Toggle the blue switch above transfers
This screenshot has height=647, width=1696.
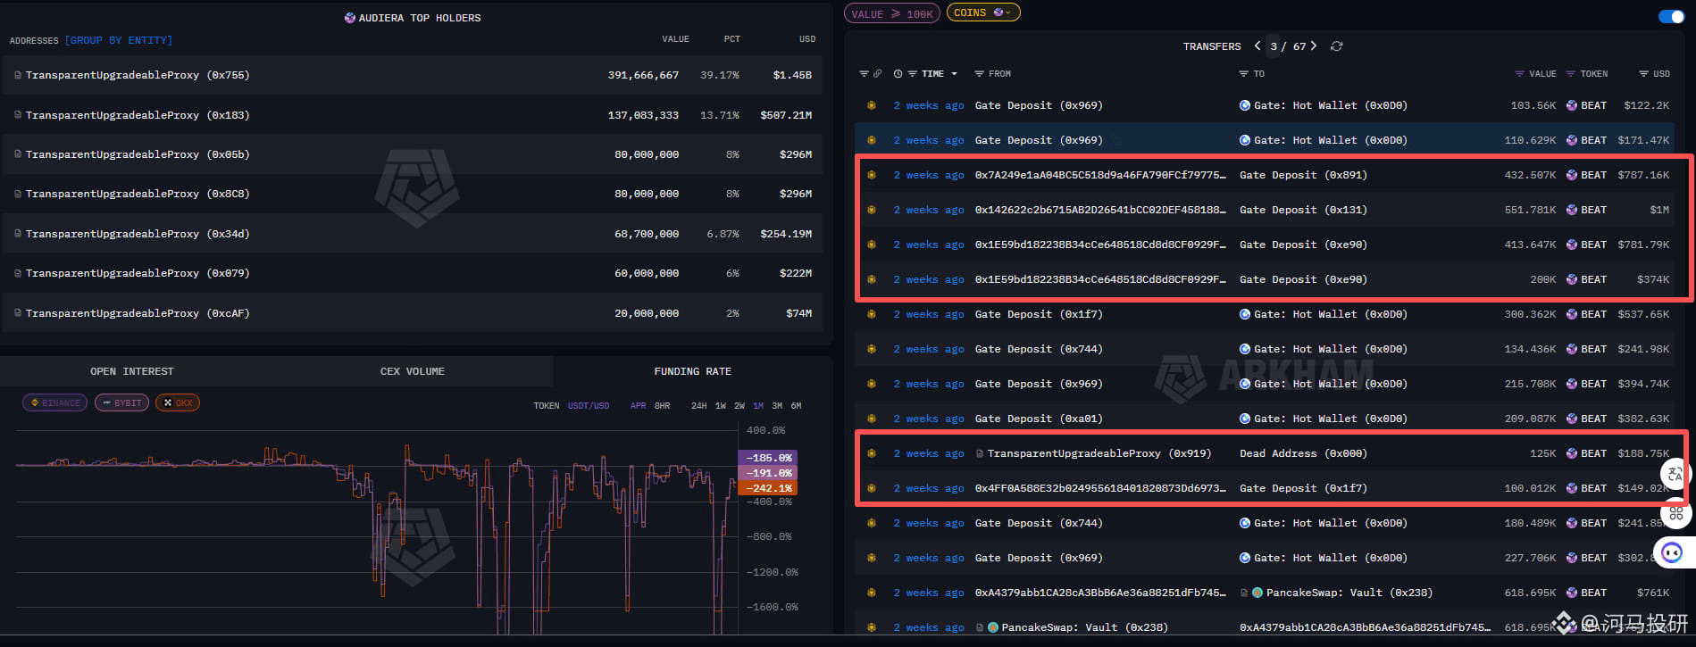tap(1670, 16)
